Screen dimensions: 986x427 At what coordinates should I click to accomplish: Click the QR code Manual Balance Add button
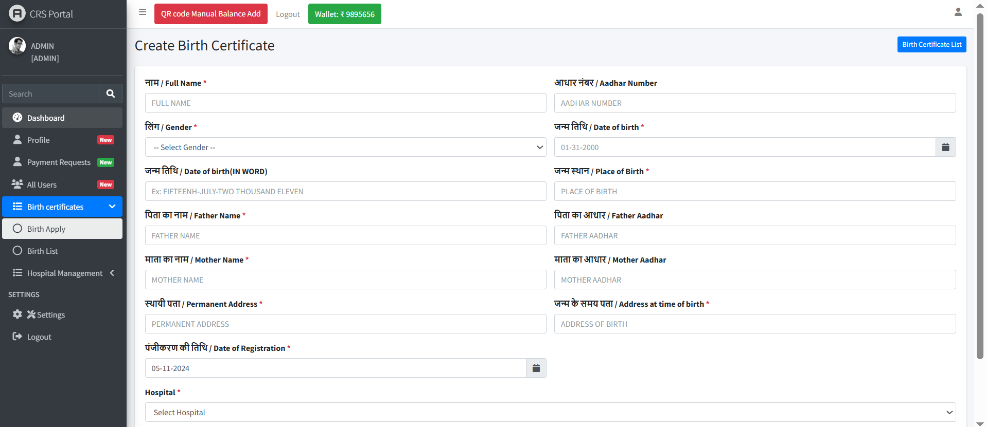click(x=210, y=14)
